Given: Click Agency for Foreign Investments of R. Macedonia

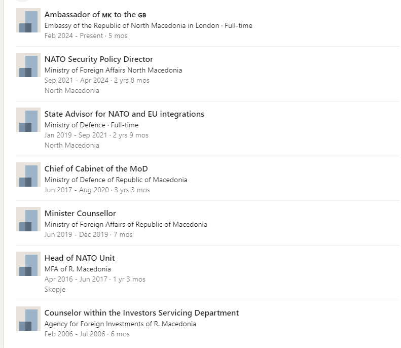Looking at the screenshot, I should pos(120,324).
